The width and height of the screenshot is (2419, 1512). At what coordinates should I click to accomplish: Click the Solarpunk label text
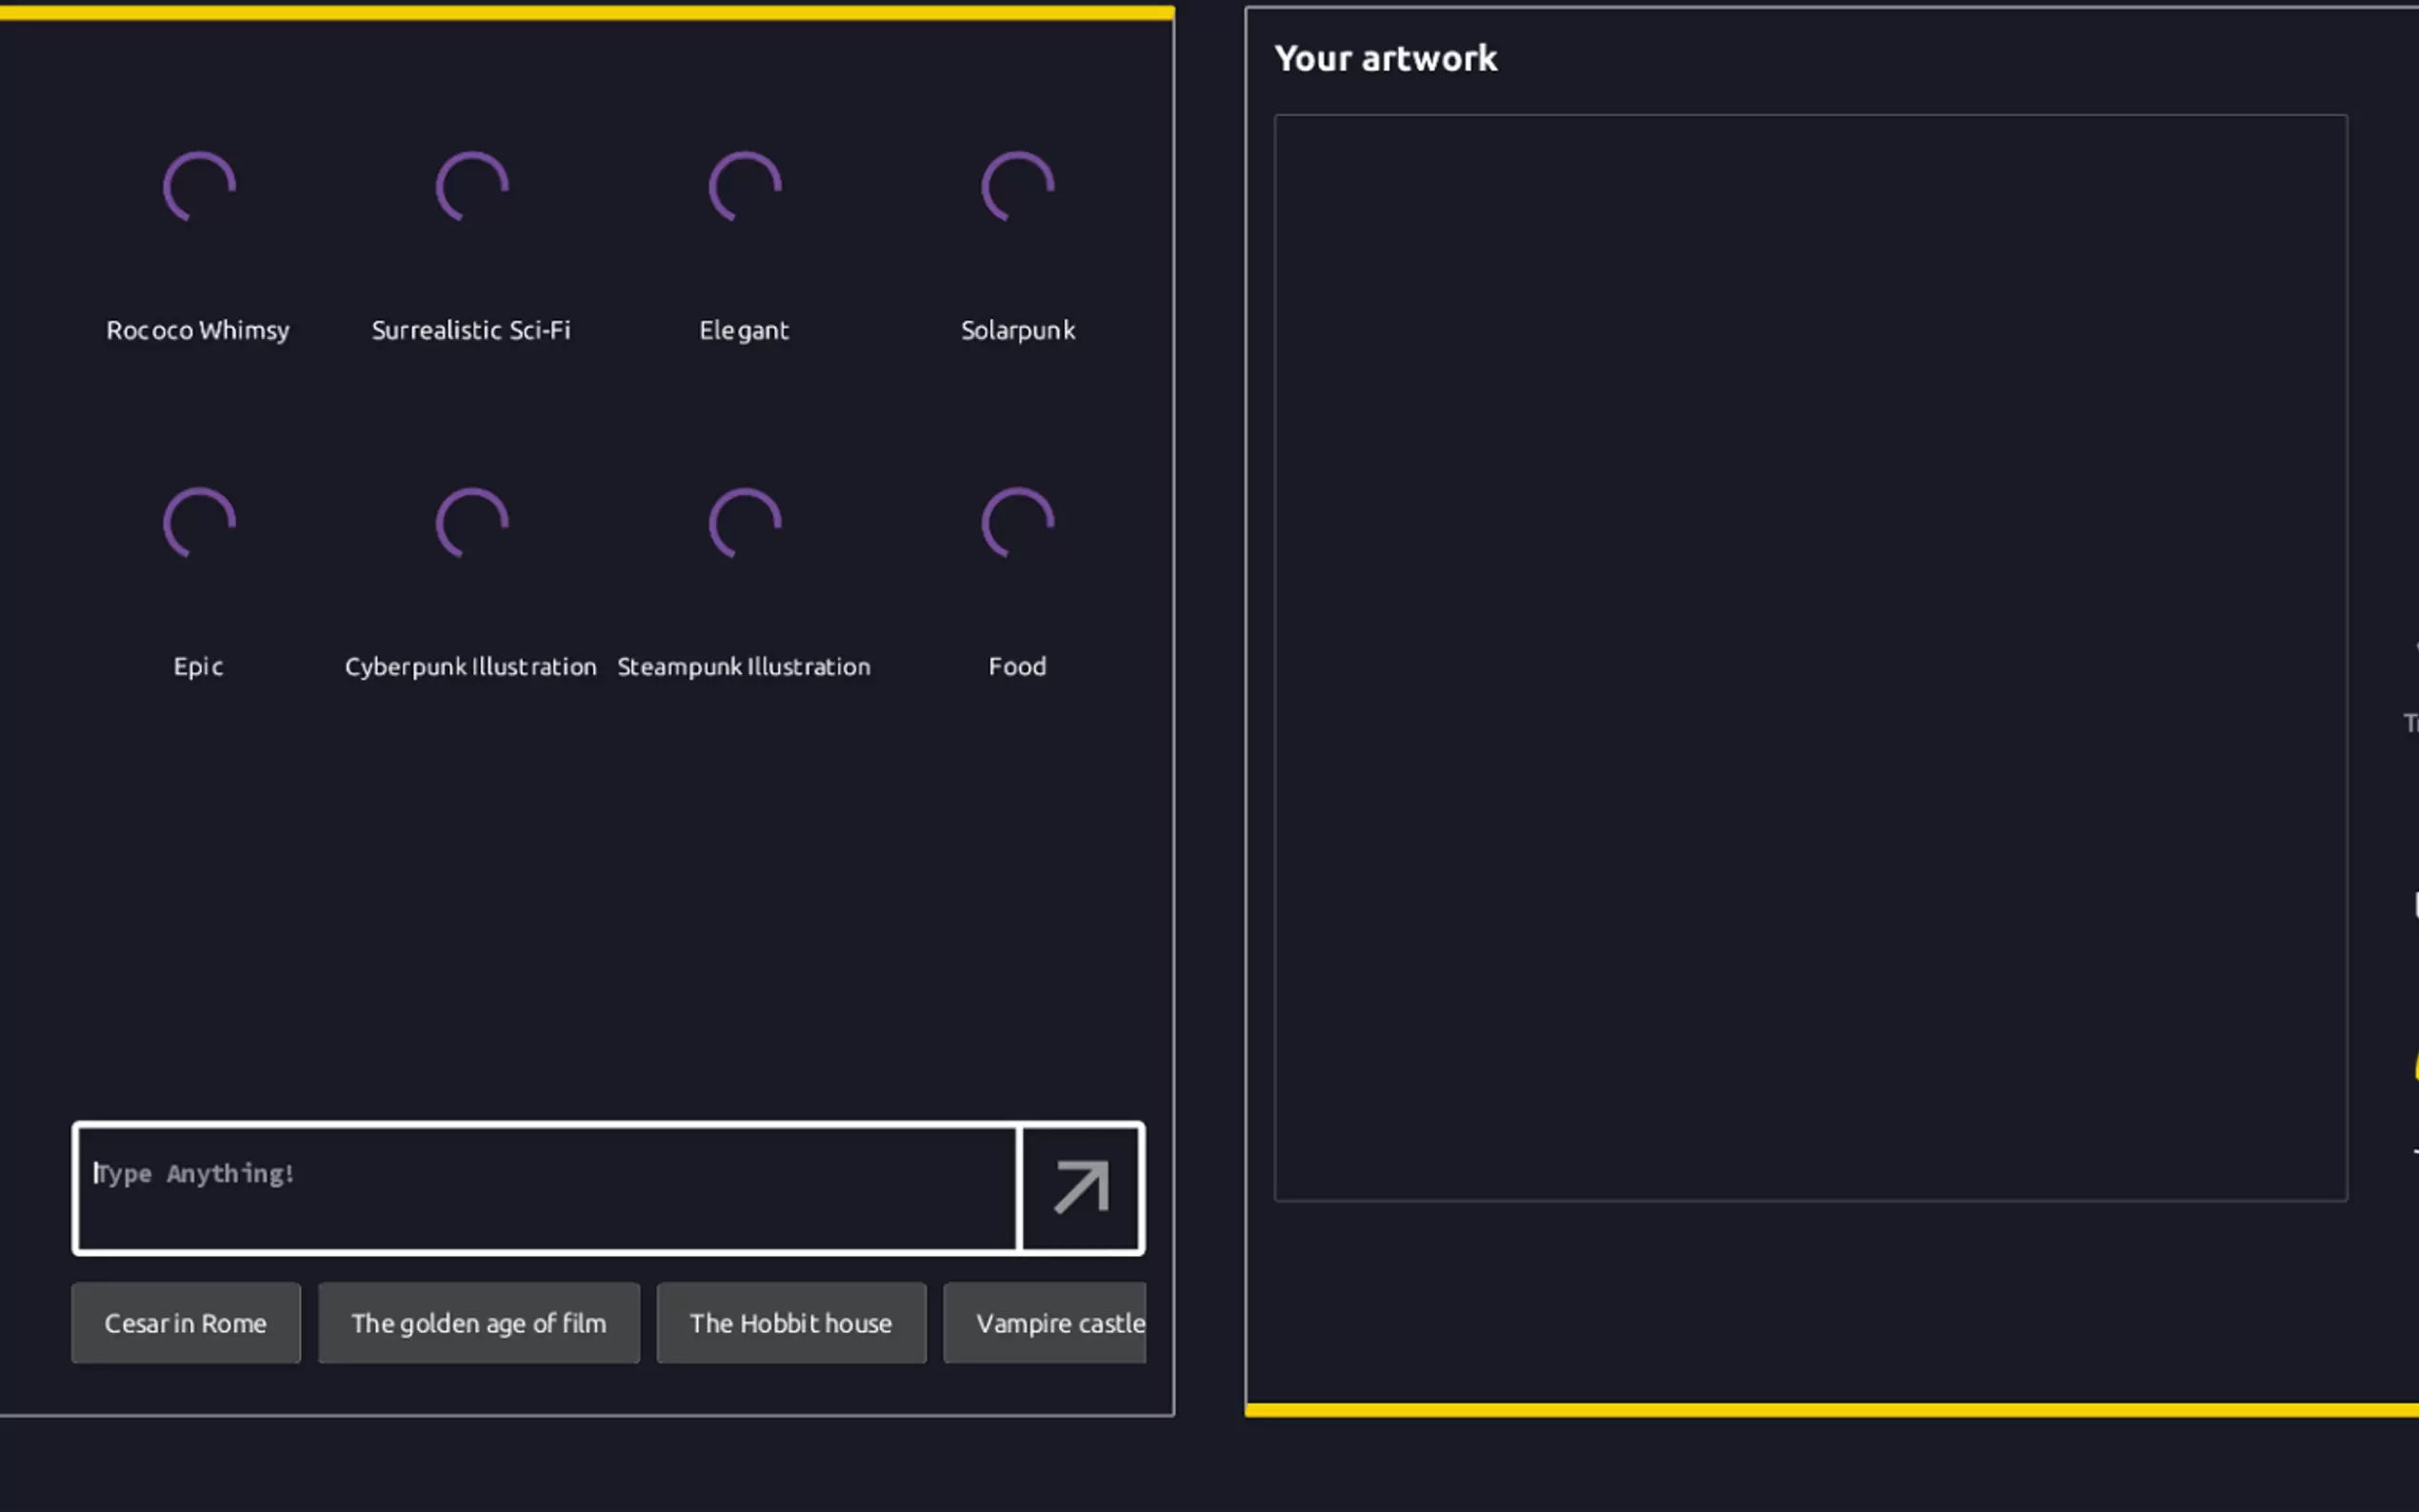pos(1018,330)
